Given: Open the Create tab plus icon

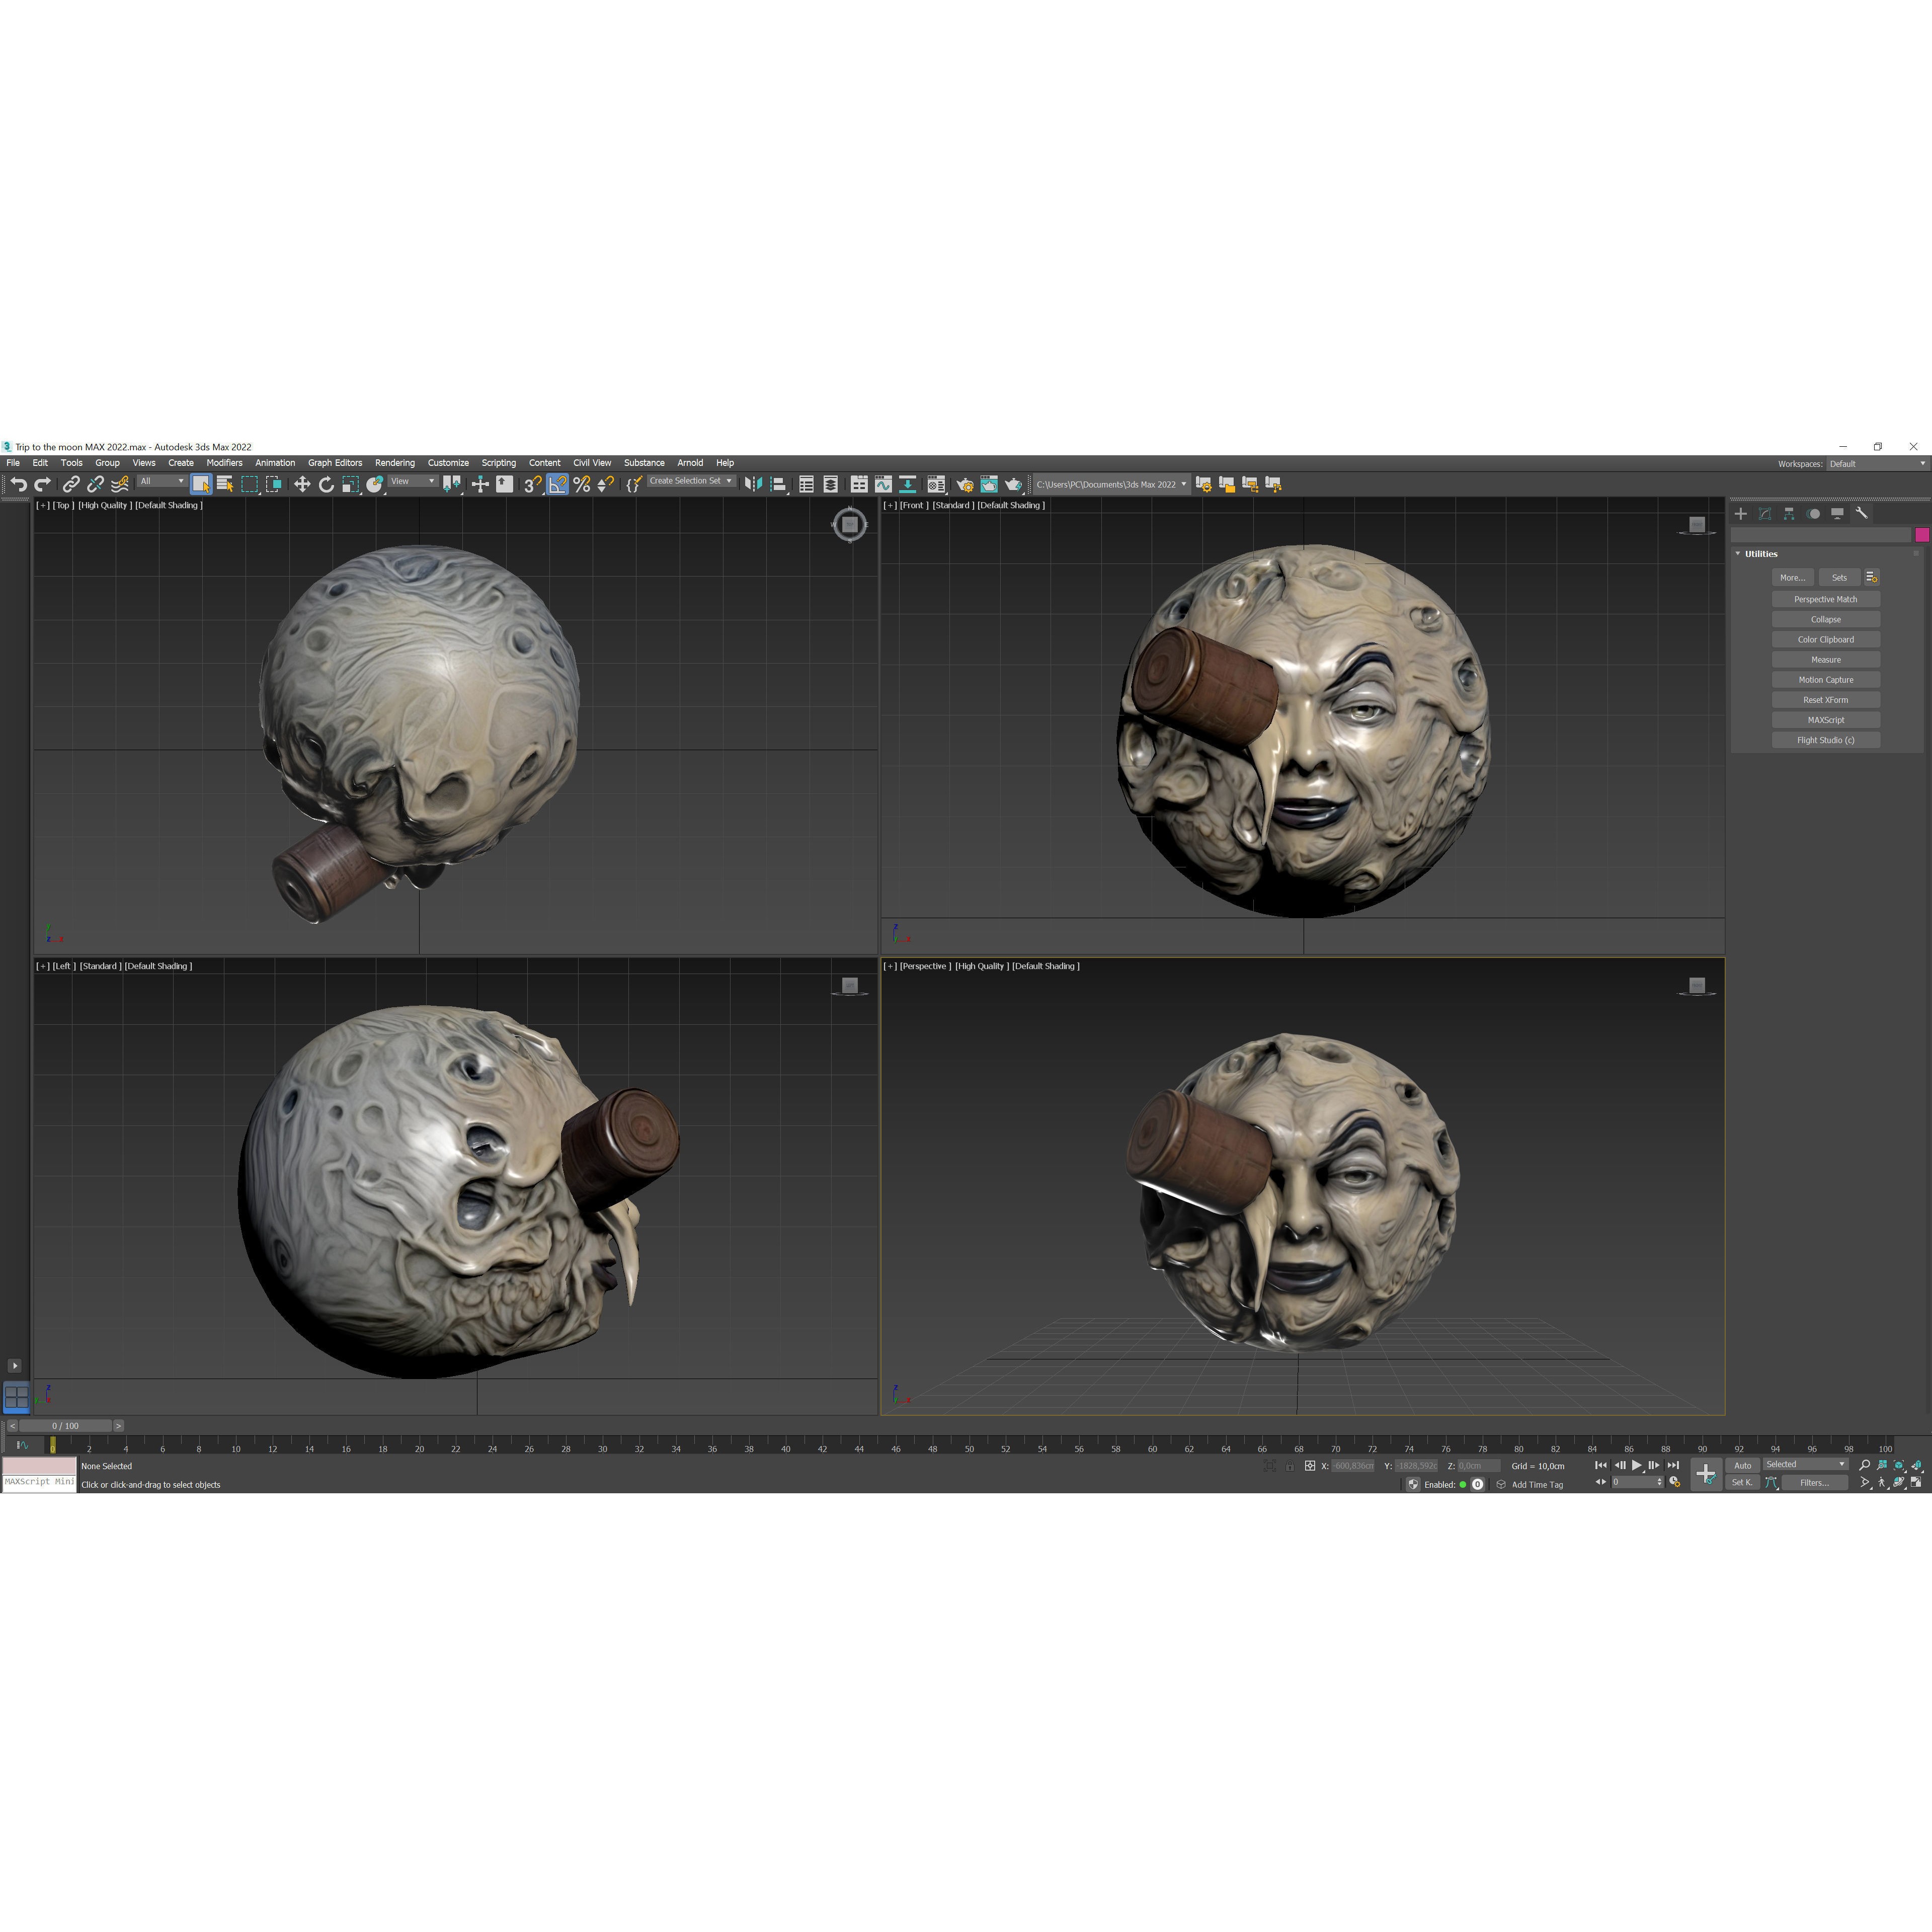Looking at the screenshot, I should (1741, 514).
